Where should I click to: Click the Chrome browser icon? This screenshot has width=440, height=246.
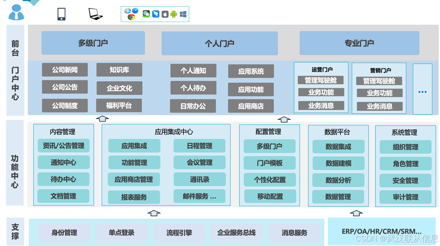tap(131, 17)
